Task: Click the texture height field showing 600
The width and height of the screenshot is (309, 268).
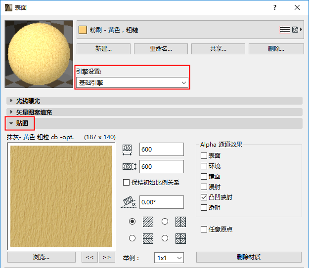Action: [162, 167]
